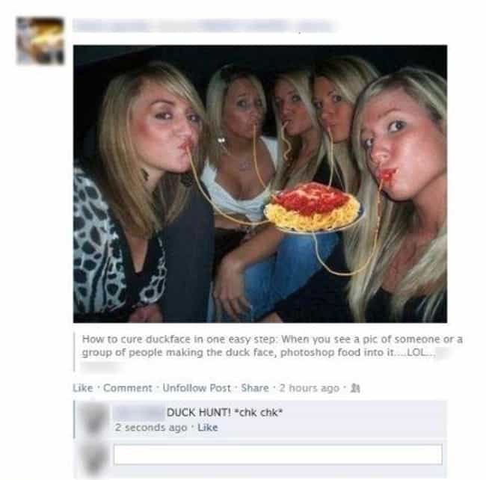486x480 pixels.
Task: Open the blurred poster name link
Action: click(x=205, y=25)
